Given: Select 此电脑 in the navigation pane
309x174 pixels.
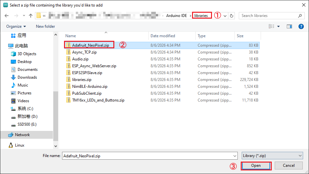Looking at the screenshot, I should coord(21,46).
